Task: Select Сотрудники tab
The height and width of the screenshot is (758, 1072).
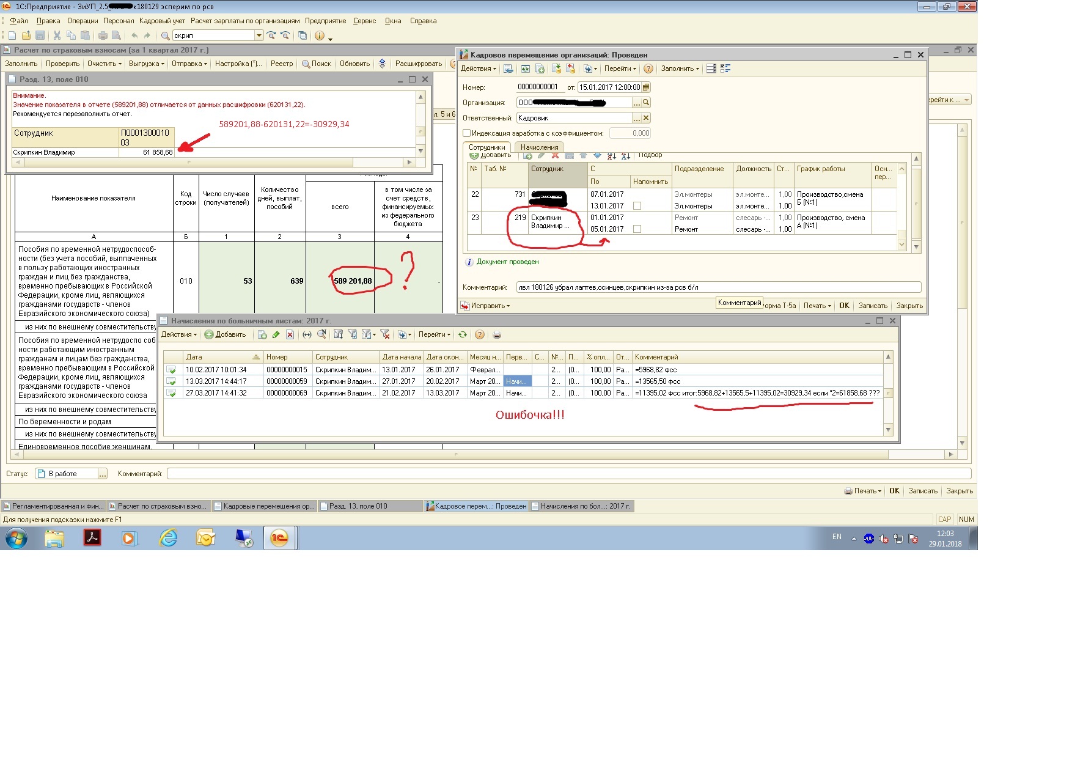Action: (487, 147)
